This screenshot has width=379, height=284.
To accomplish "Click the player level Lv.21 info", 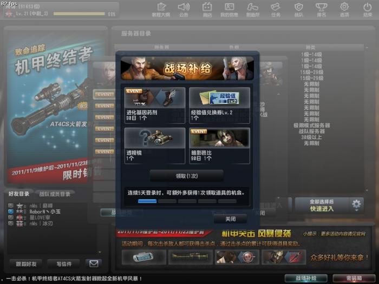I will click(x=31, y=14).
